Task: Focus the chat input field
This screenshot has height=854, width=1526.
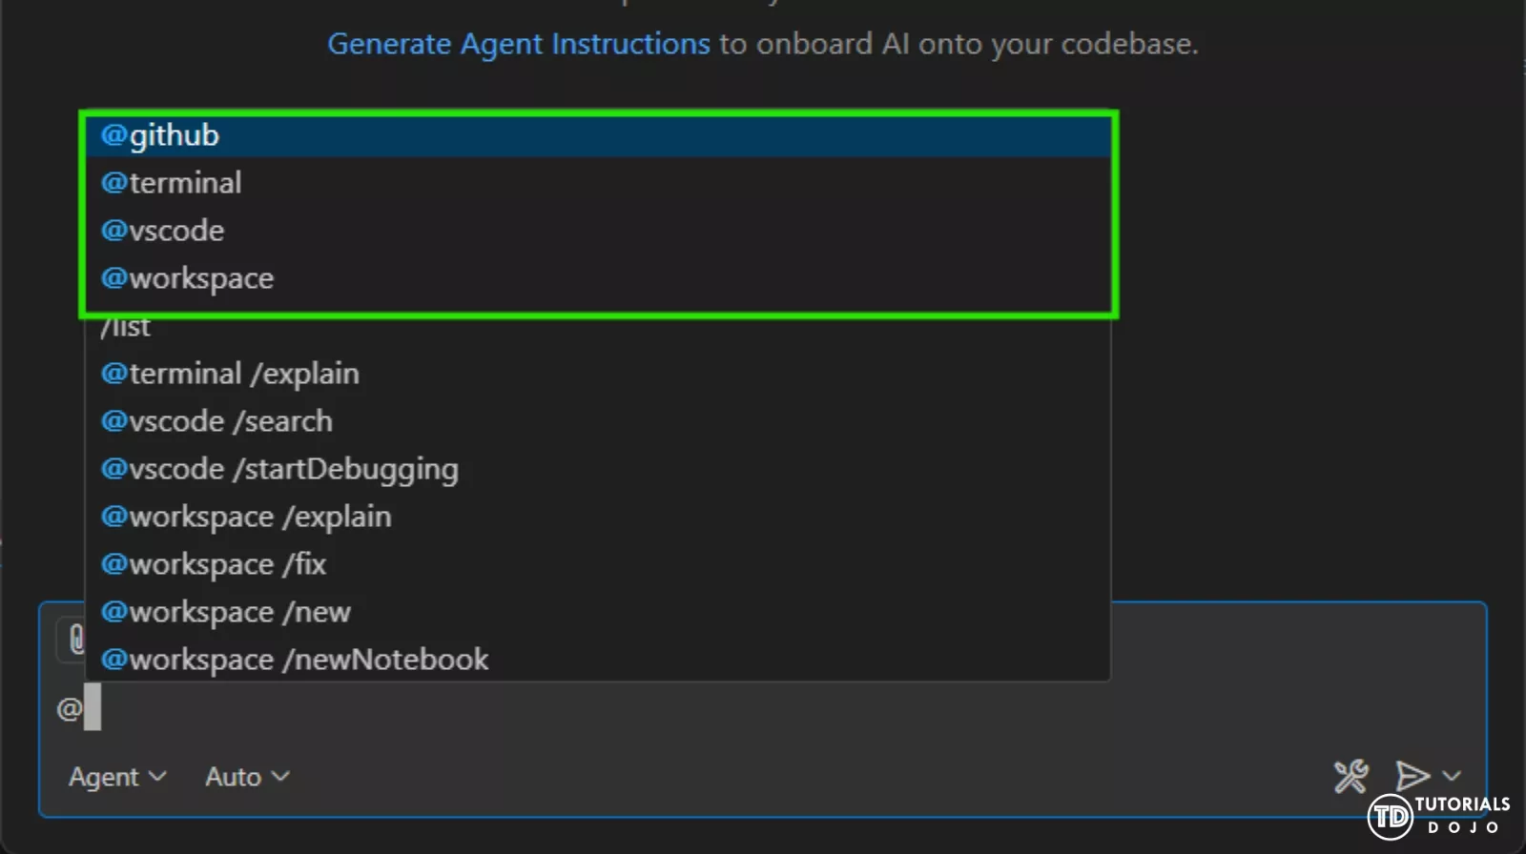Action: (x=668, y=709)
